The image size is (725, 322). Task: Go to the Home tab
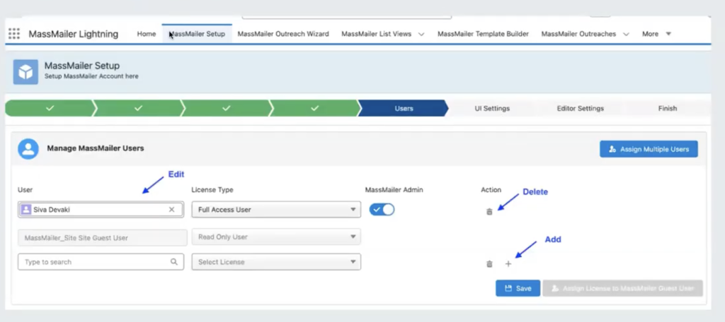point(146,34)
